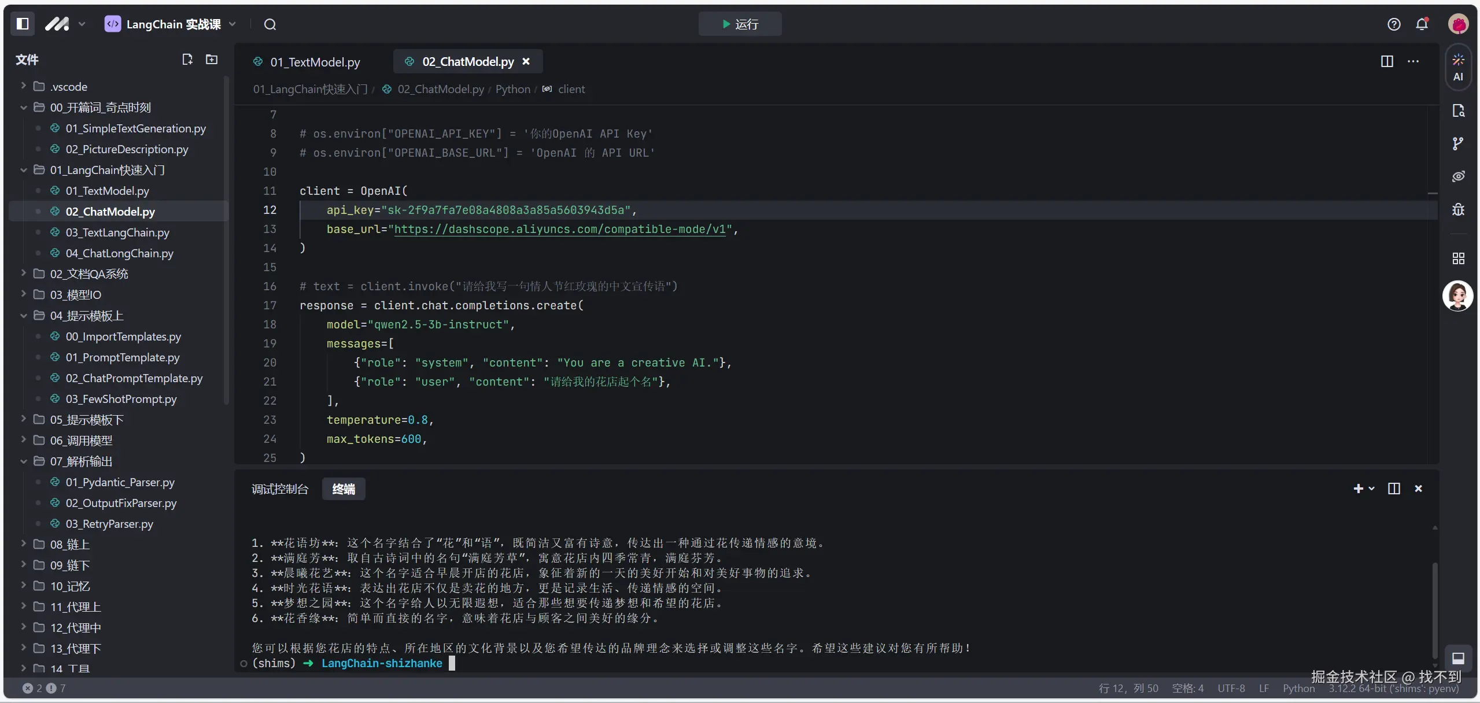Collapse the 04_提示模板上 folder

tap(86, 316)
